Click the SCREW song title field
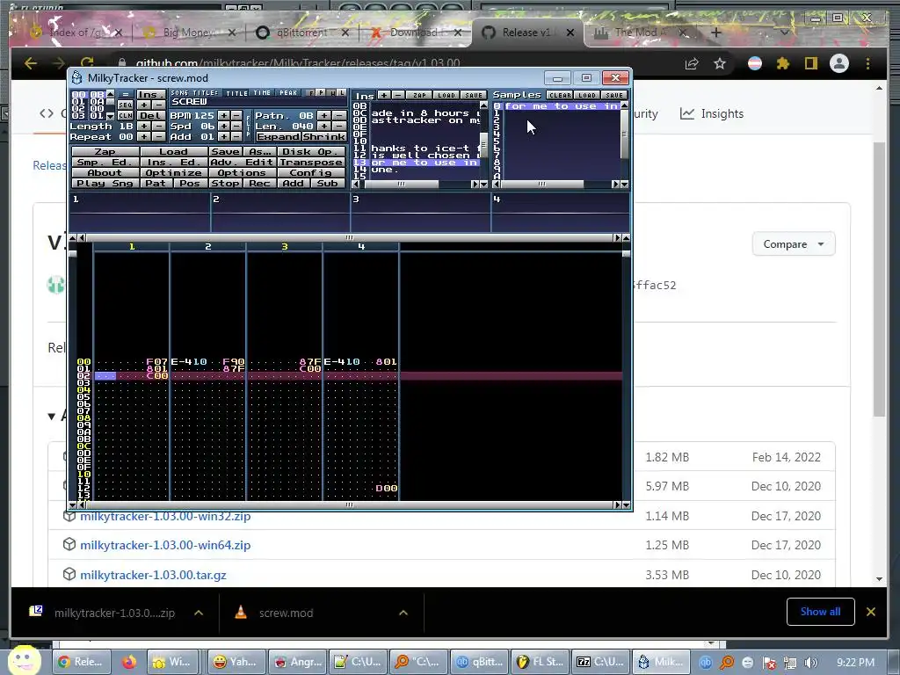Viewport: 900px width, 675px height. pos(258,102)
